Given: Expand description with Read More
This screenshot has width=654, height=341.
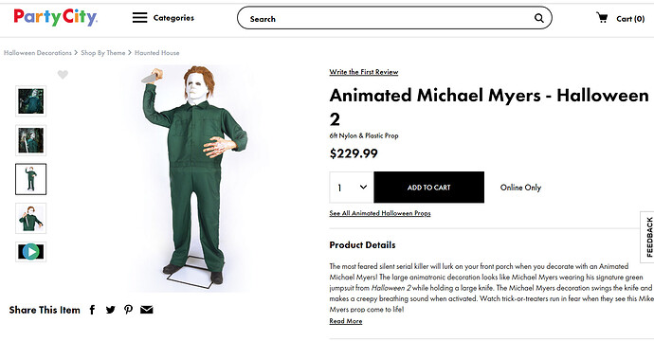Looking at the screenshot, I should click(346, 321).
